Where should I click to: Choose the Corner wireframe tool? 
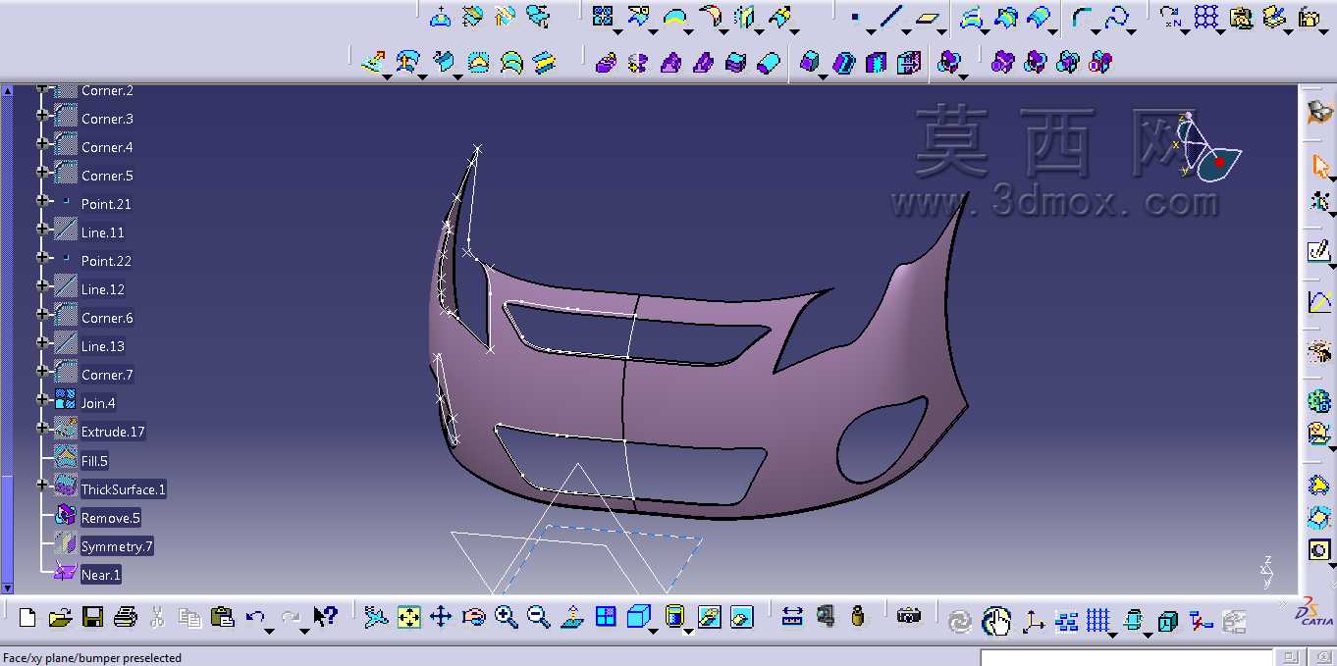point(1081,17)
